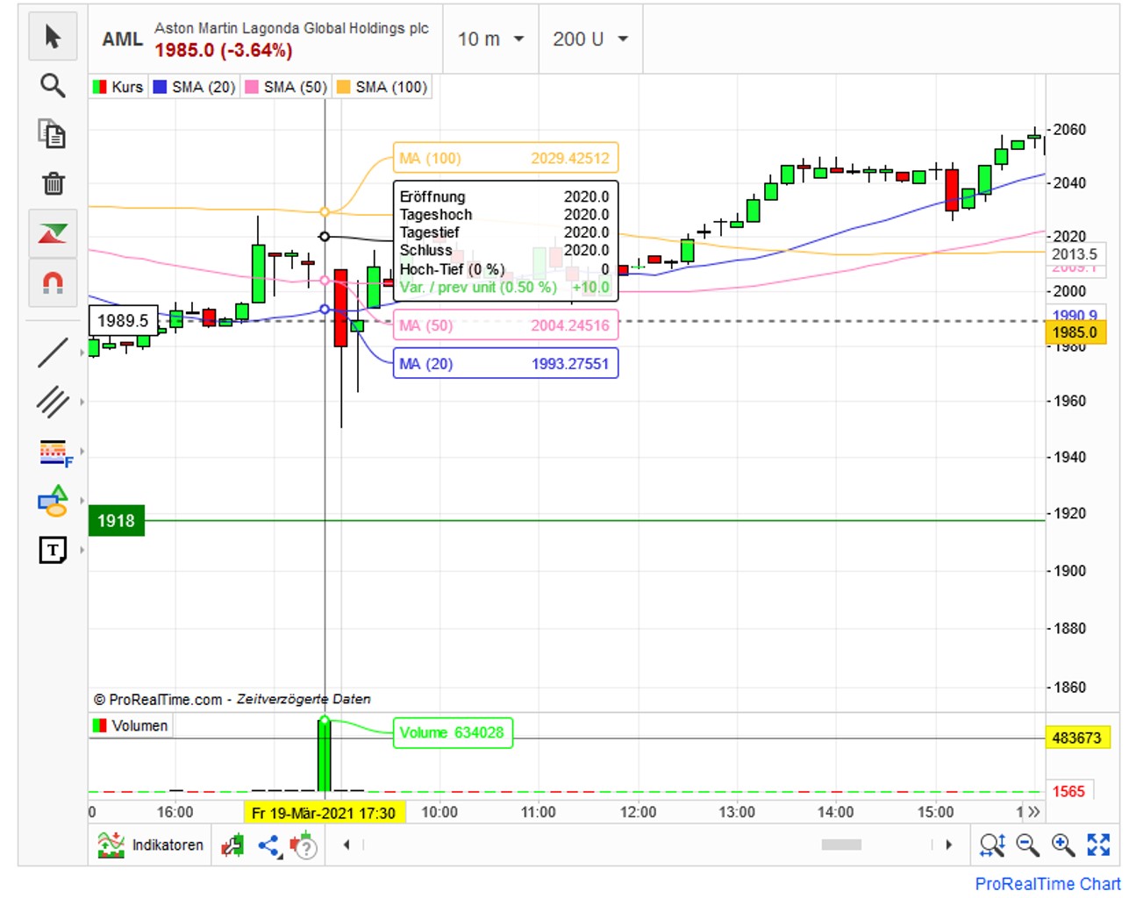Click the zoom with arrows icon
The width and height of the screenshot is (1136, 898).
tap(992, 845)
